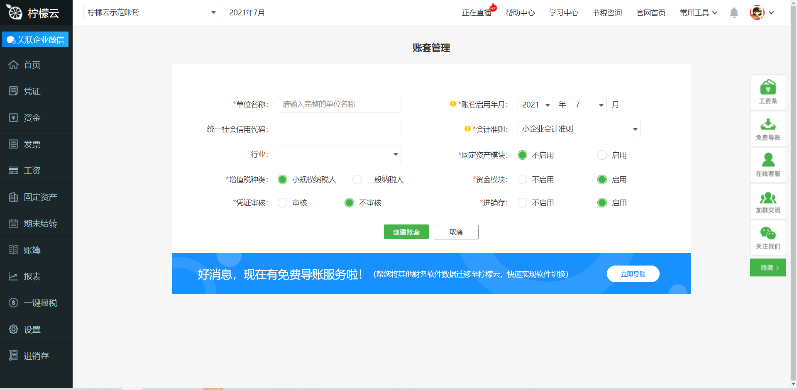Screen dimensions: 797x390
Task: Open the 柠檬云示范账套 account set dropdown
Action: pyautogui.click(x=151, y=12)
